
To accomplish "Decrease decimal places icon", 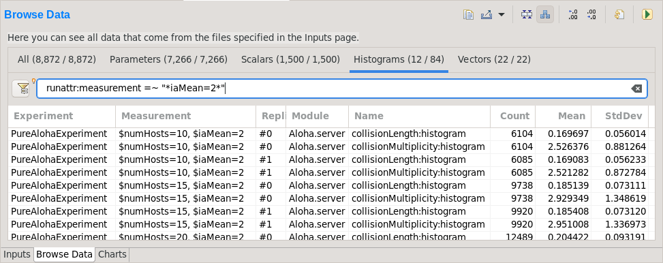I will (591, 15).
